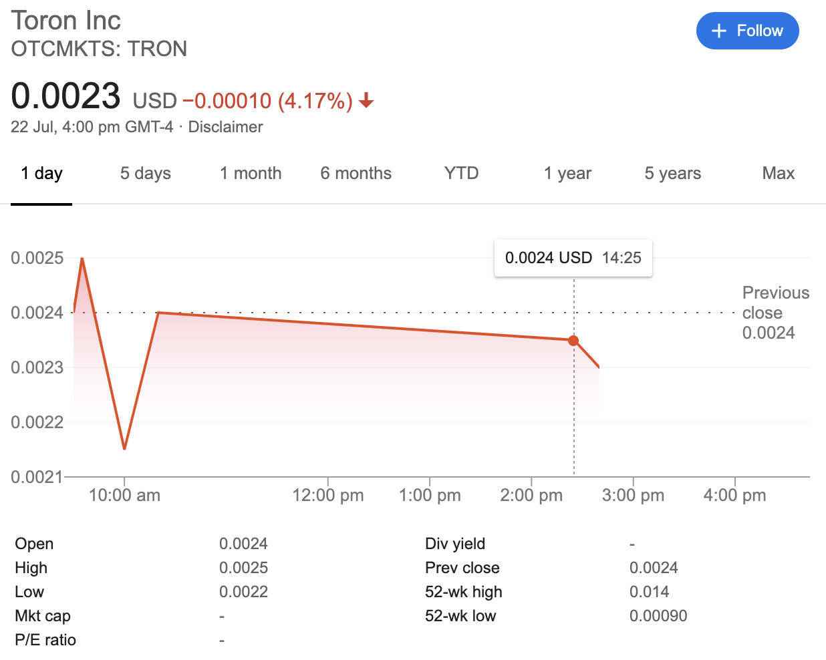Switch to 5 days range tab
This screenshot has width=826, height=660.
click(x=146, y=174)
